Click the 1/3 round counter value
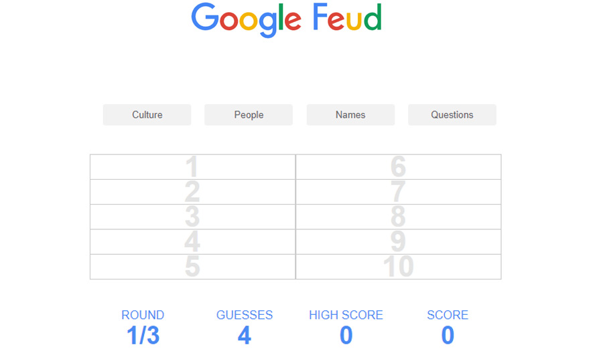The height and width of the screenshot is (361, 603). click(143, 336)
